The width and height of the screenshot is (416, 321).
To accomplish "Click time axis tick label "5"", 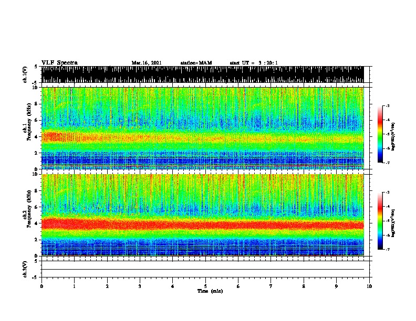I will (205, 286).
